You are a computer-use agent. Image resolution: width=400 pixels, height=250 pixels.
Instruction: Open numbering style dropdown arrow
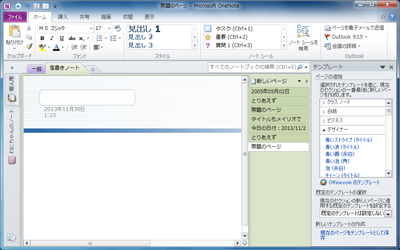tap(120, 38)
